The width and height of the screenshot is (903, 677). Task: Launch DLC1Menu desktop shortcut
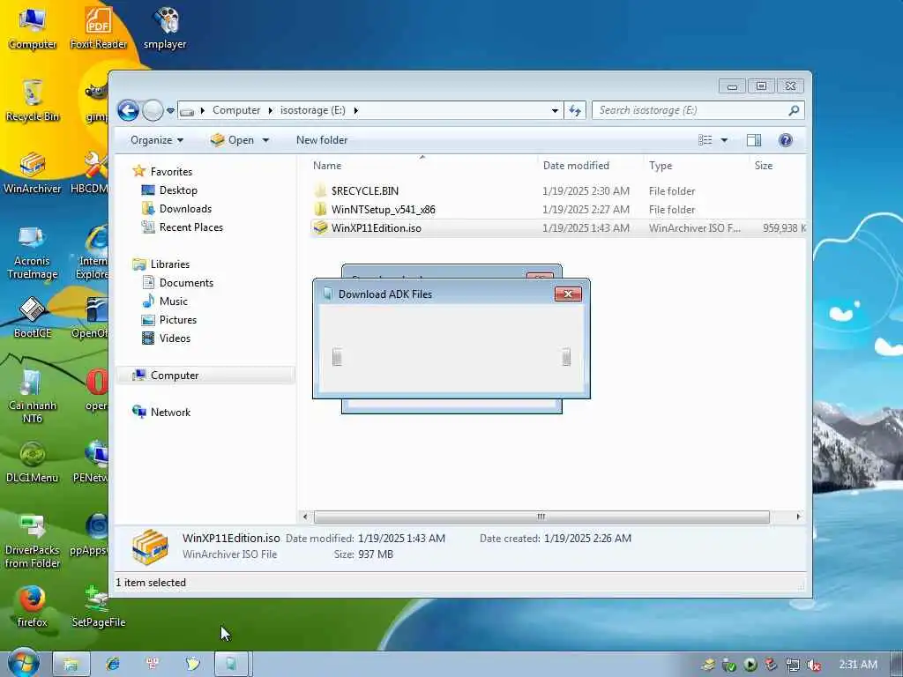33,462
